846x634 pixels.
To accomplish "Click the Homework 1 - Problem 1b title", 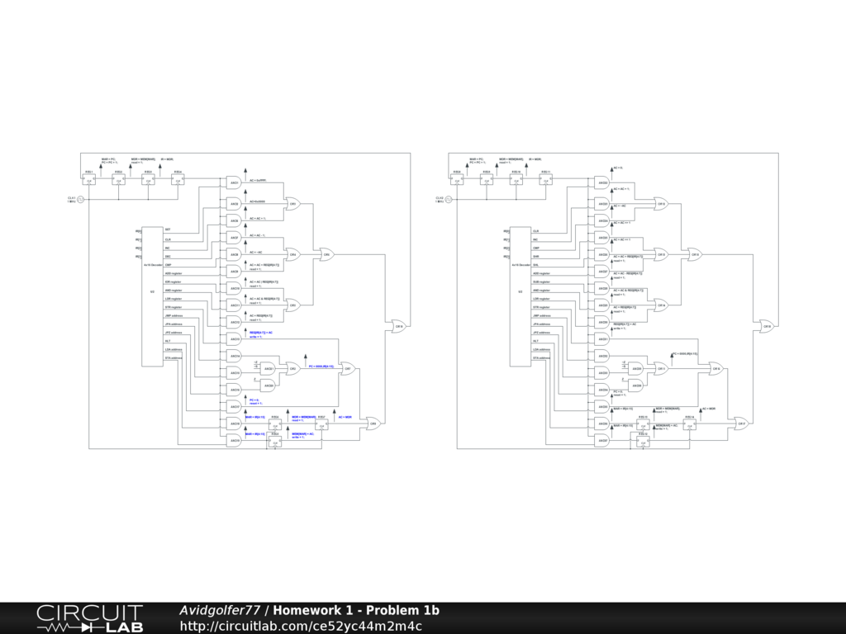I will point(356,611).
